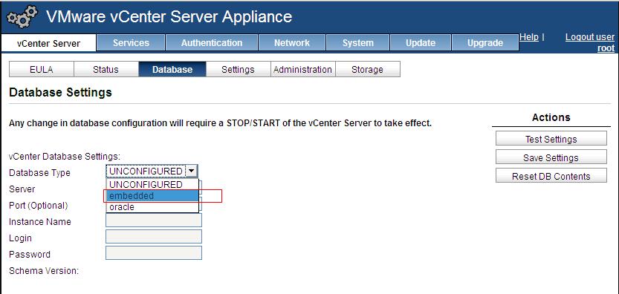Click the Port (Optional) label
This screenshot has width=619, height=294.
39,206
